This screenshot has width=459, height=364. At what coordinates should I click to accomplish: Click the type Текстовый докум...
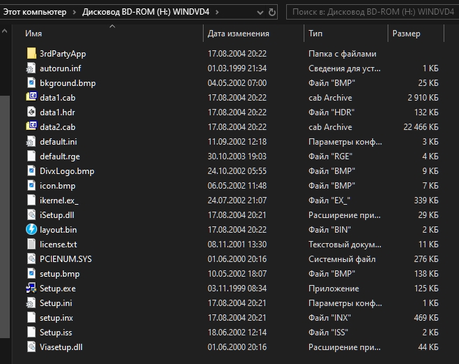click(x=345, y=244)
